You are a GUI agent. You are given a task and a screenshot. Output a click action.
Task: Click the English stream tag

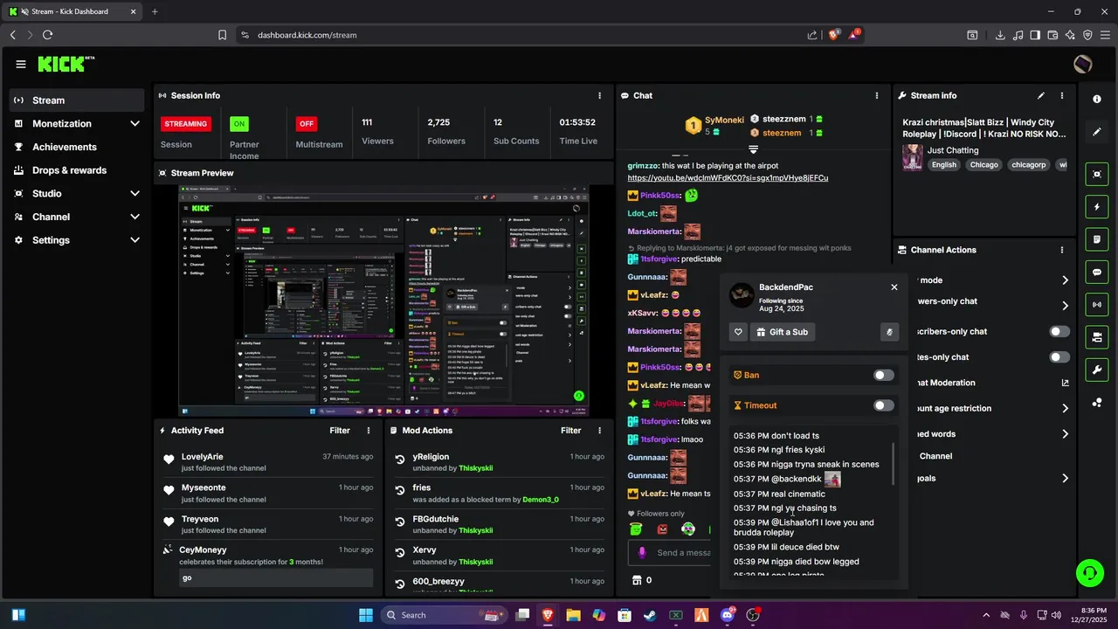944,164
